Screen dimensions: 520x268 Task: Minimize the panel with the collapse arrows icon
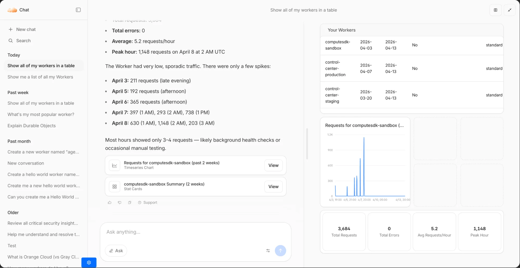(510, 10)
